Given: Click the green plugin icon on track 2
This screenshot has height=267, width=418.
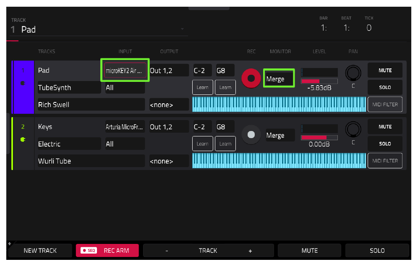Looking at the screenshot, I should [23, 139].
